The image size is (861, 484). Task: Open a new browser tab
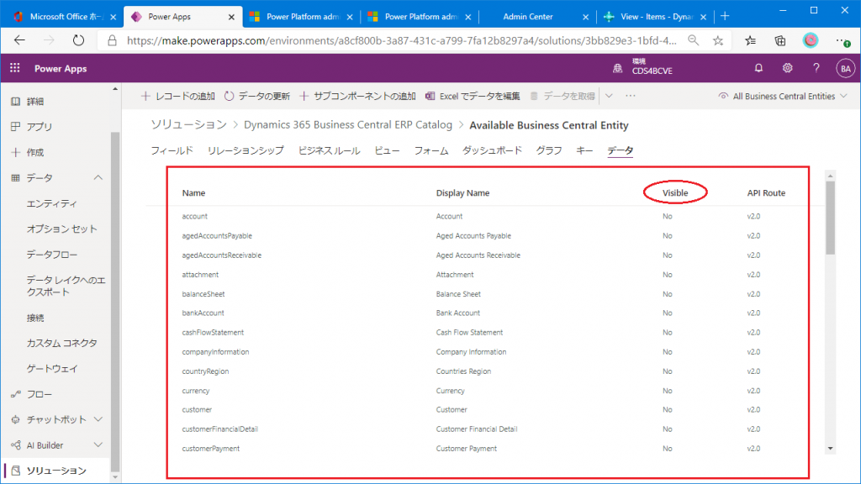tap(725, 17)
